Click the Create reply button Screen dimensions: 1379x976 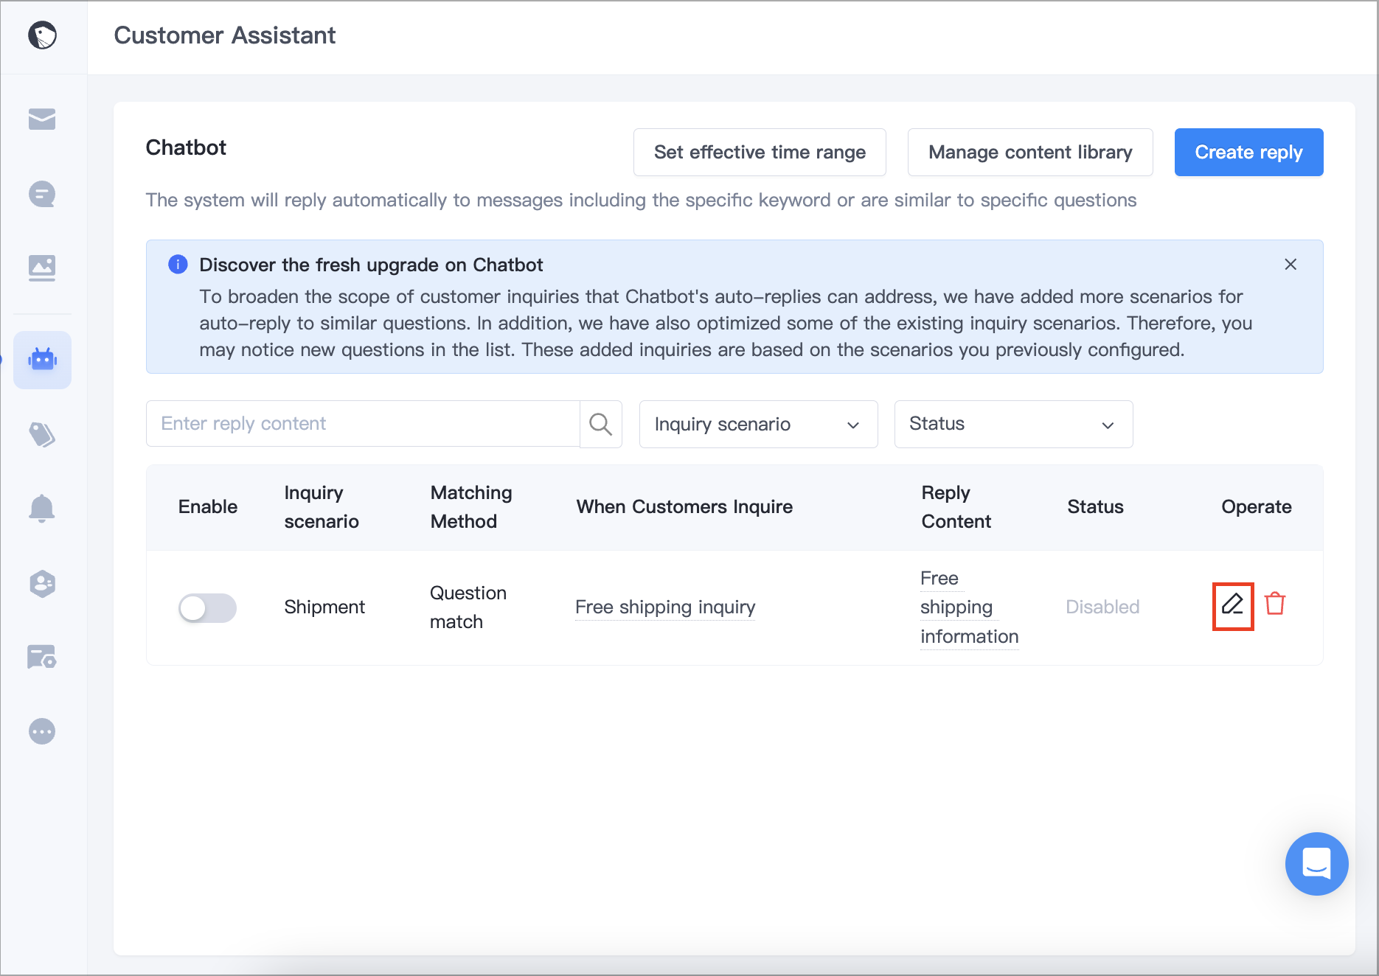1248,152
